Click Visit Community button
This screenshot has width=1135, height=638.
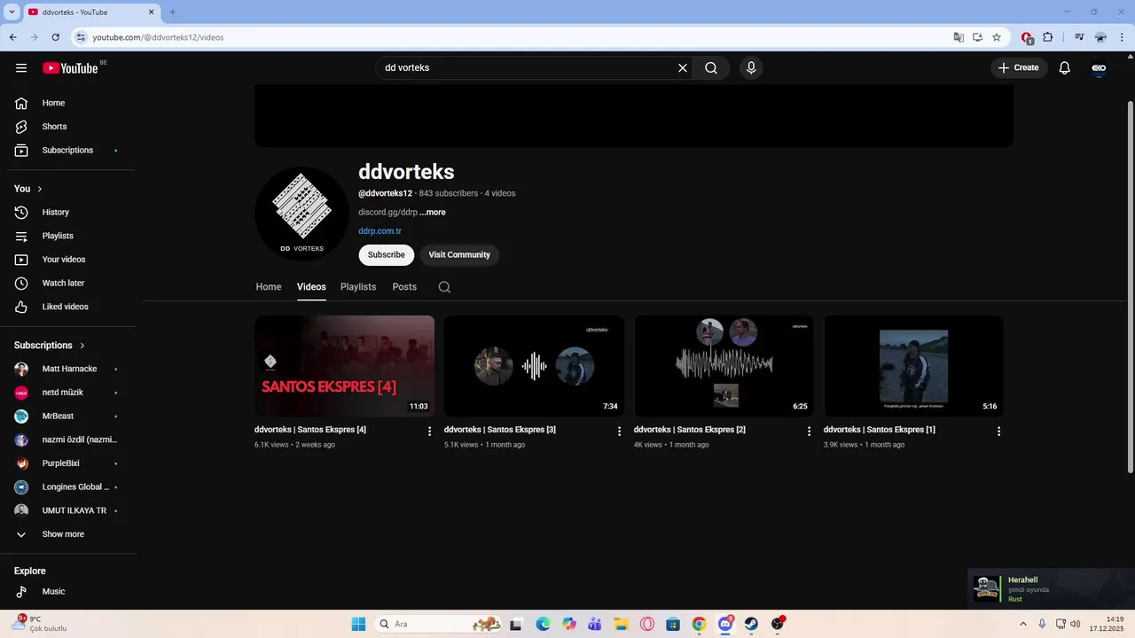click(459, 255)
